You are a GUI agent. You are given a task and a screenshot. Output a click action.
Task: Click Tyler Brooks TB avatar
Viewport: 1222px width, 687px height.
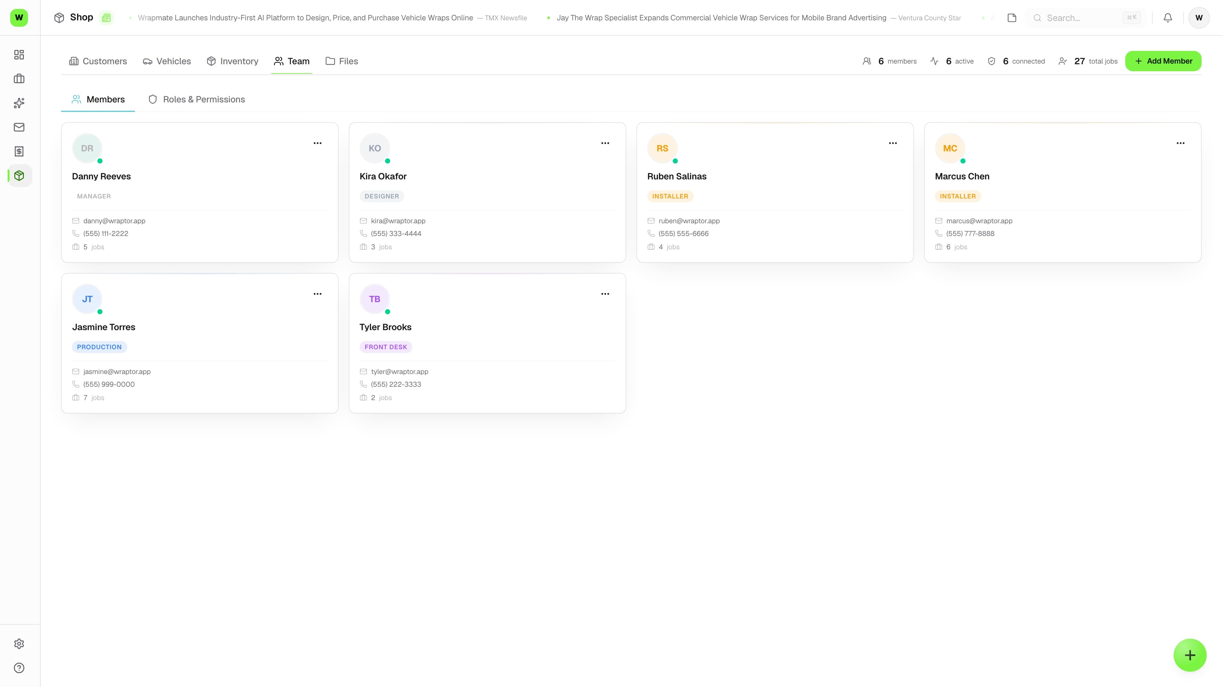375,299
